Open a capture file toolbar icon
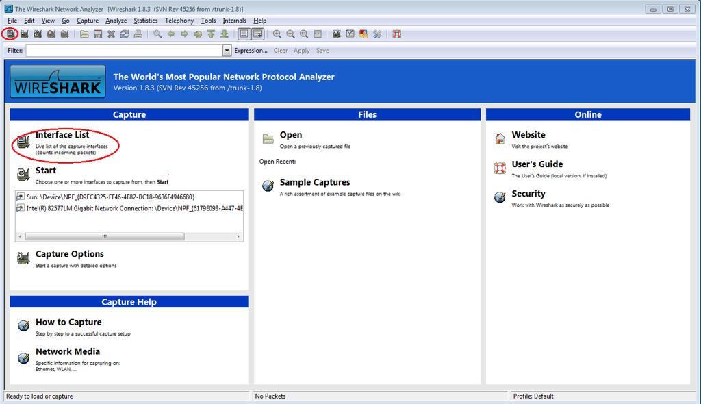 [84, 34]
